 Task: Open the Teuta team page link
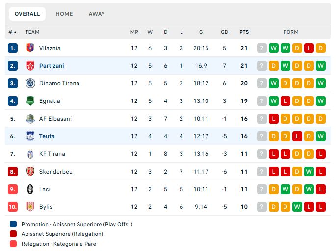[x=47, y=136]
